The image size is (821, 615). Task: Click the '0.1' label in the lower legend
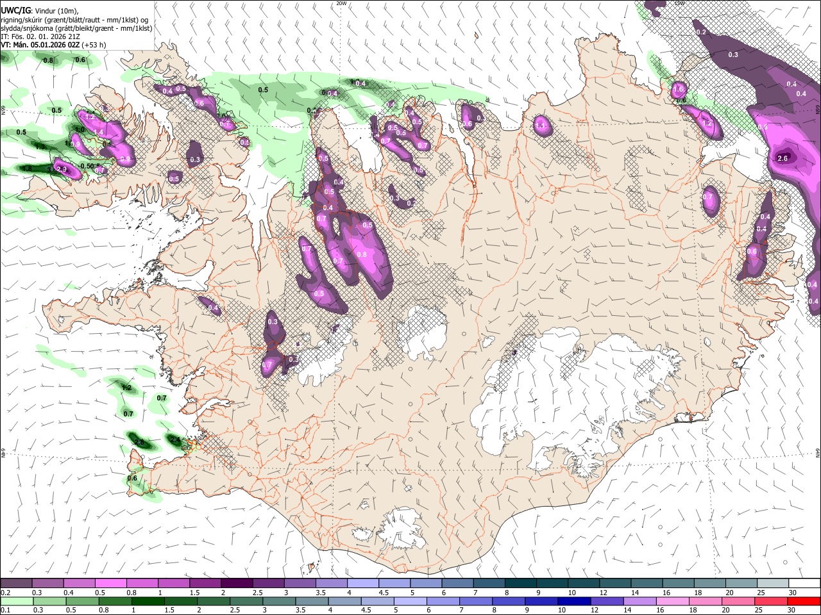point(6,610)
